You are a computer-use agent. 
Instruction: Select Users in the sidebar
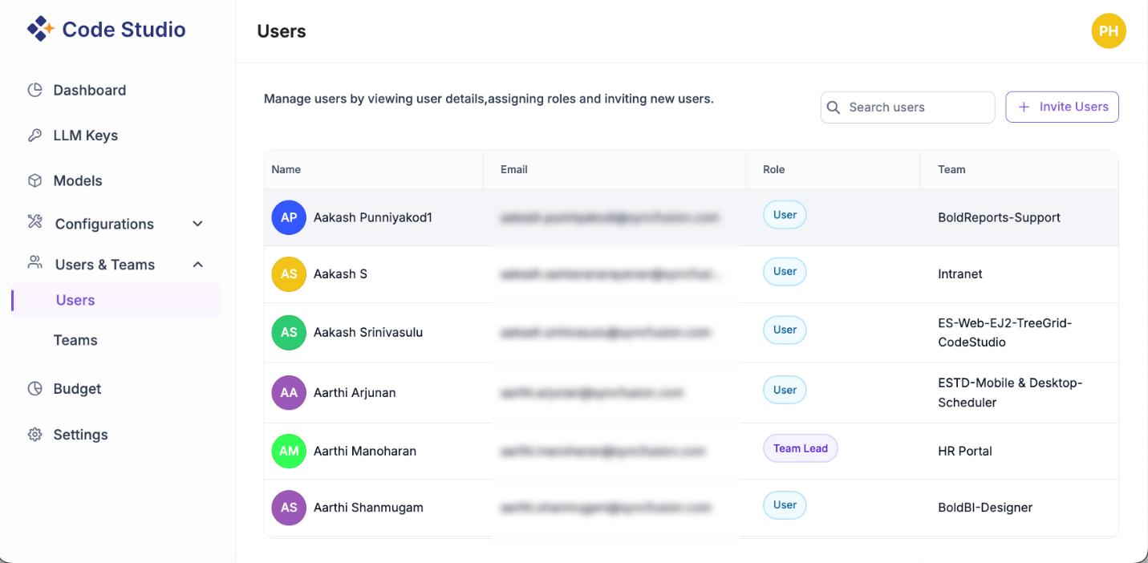(x=75, y=300)
